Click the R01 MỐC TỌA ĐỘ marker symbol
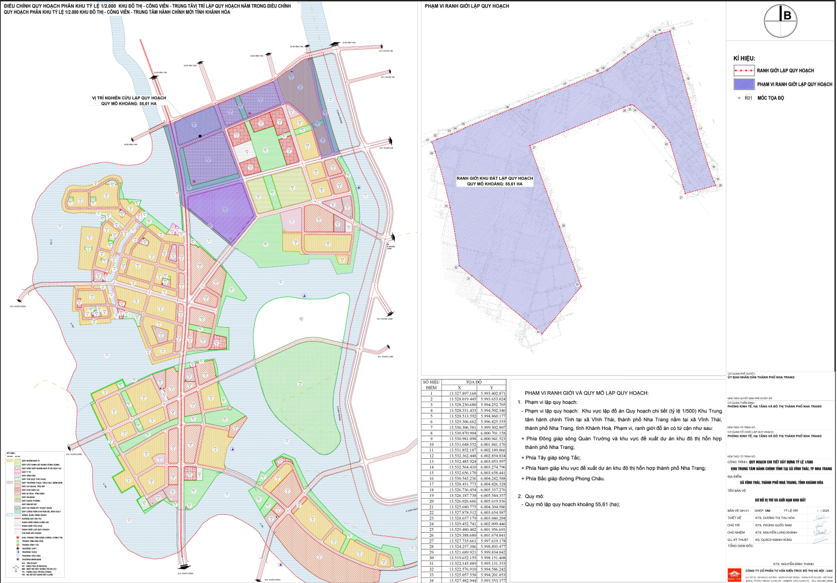The width and height of the screenshot is (837, 583). coord(739,98)
